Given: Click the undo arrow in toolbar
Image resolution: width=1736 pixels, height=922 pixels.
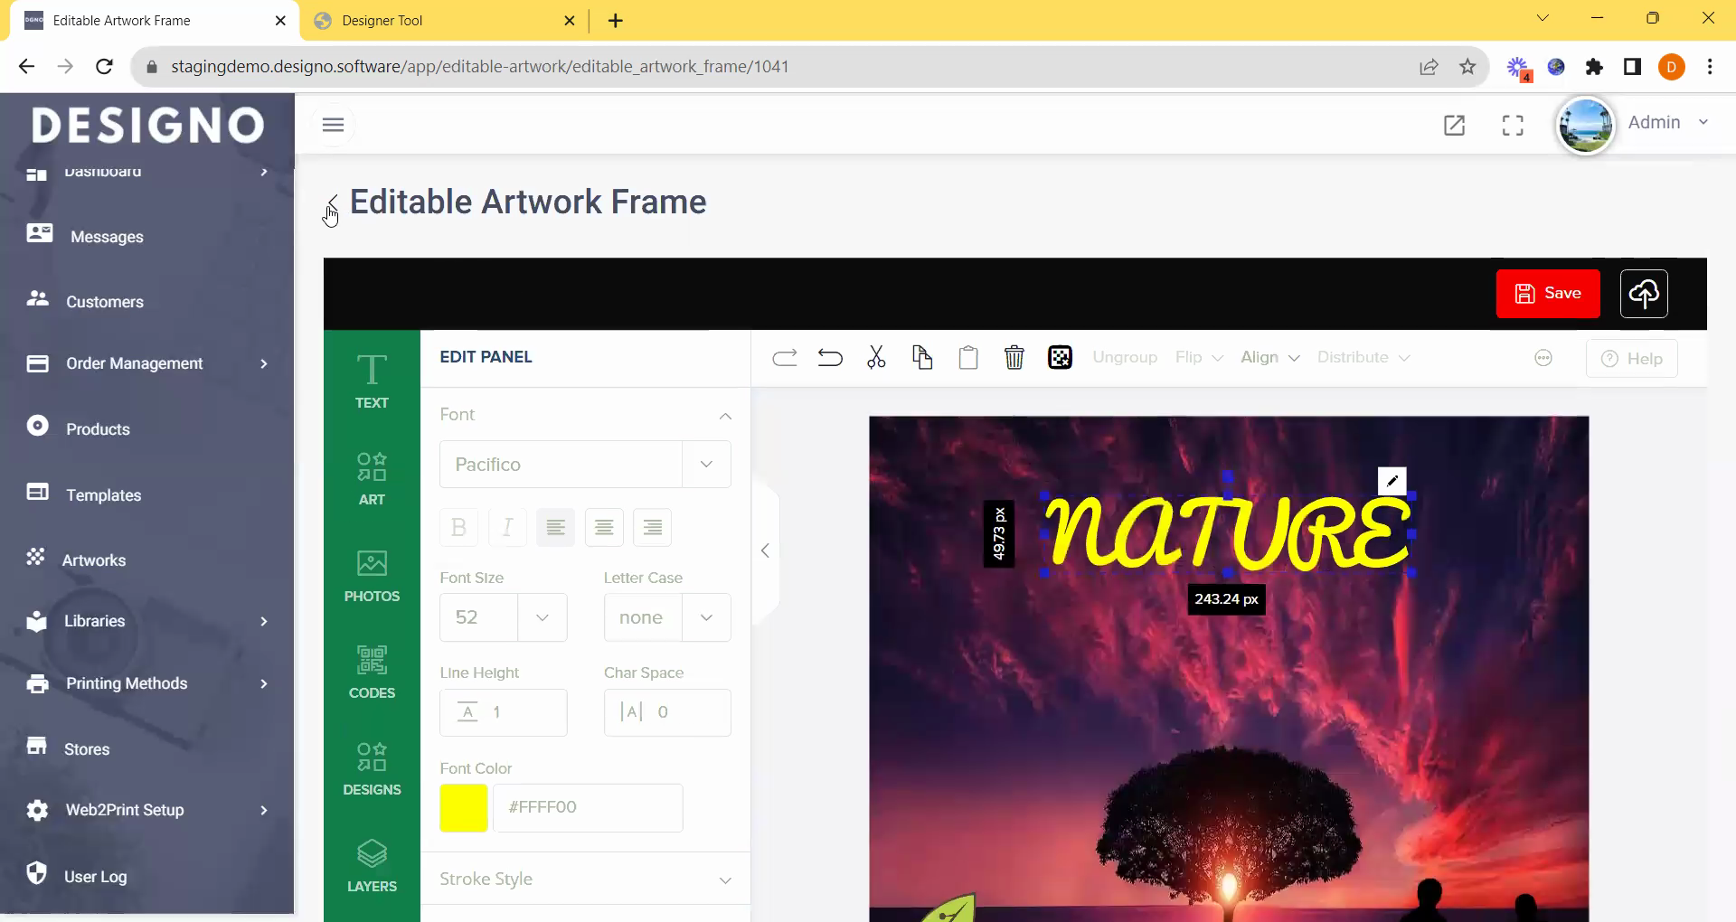Looking at the screenshot, I should point(829,358).
